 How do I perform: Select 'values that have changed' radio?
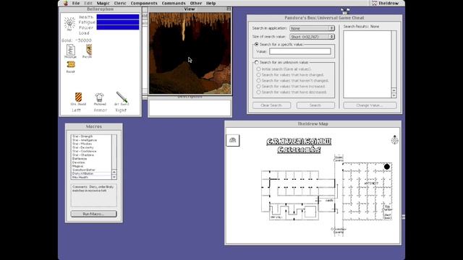tap(259, 75)
